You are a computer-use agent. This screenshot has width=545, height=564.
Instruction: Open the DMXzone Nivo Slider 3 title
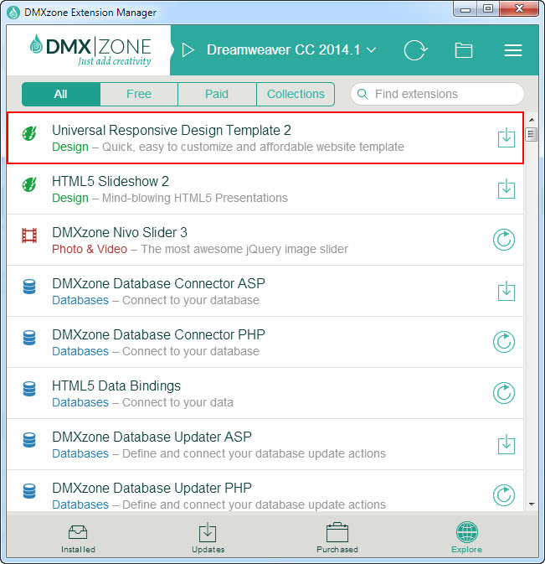click(120, 232)
